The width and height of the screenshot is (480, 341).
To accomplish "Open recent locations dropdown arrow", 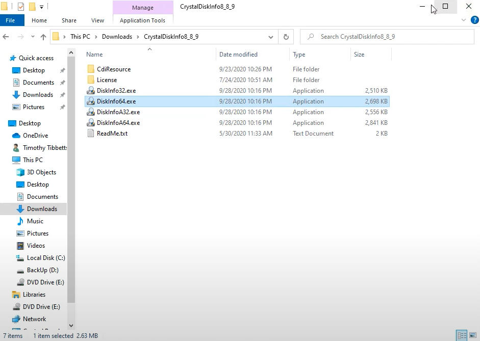I will click(33, 37).
